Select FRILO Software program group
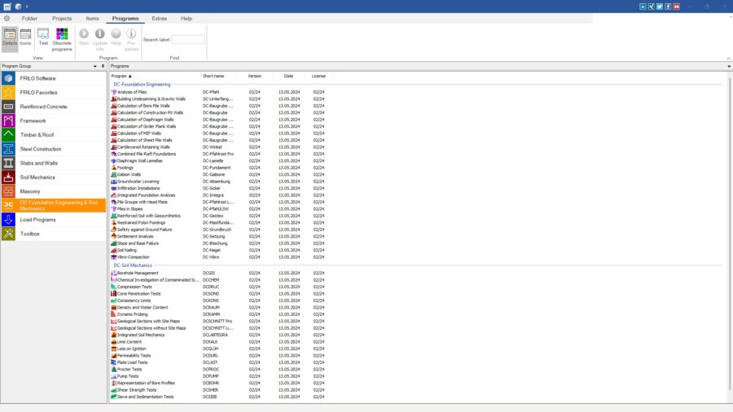This screenshot has width=733, height=412. coord(53,78)
